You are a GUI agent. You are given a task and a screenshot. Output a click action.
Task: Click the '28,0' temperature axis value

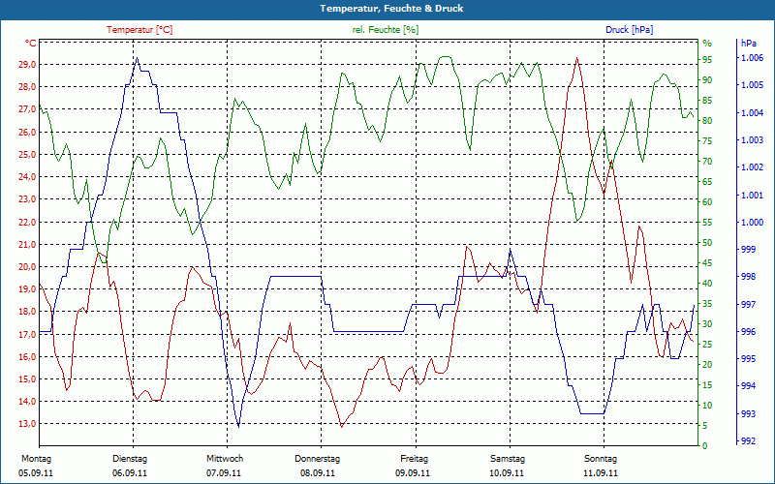point(27,87)
